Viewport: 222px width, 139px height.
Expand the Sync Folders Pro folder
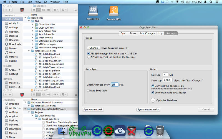[32, 34]
